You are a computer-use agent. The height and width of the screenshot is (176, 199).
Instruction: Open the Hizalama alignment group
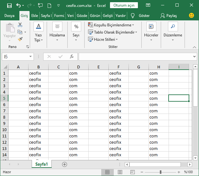(57, 32)
